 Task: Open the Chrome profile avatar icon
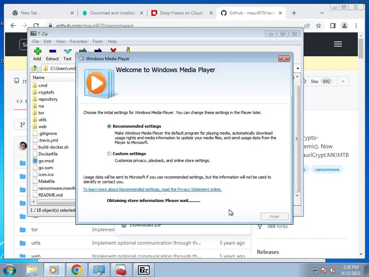[344, 26]
